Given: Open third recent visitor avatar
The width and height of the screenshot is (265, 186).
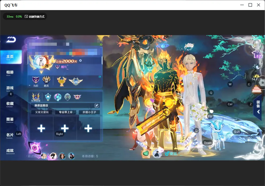Looking at the screenshot, I should (62, 156).
